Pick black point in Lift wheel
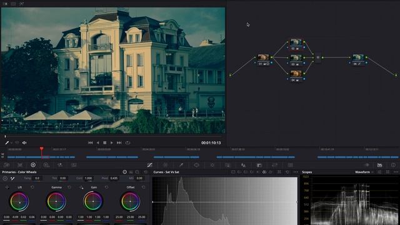The image size is (400, 225). click(7, 187)
